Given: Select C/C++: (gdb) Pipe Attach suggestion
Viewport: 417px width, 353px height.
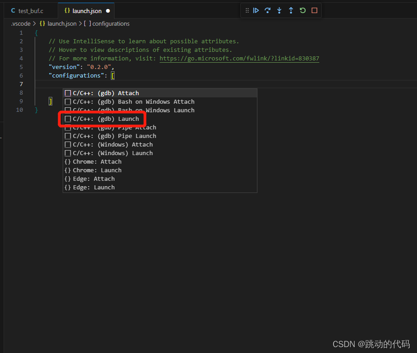Looking at the screenshot, I should [x=160, y=128].
